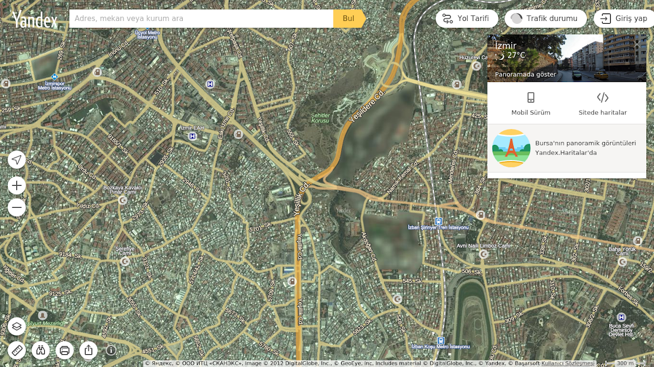
Task: Zoom in with the plus button
Action: tap(17, 186)
